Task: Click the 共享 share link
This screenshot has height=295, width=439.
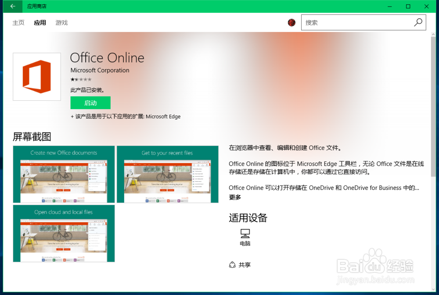Action: [x=245, y=265]
